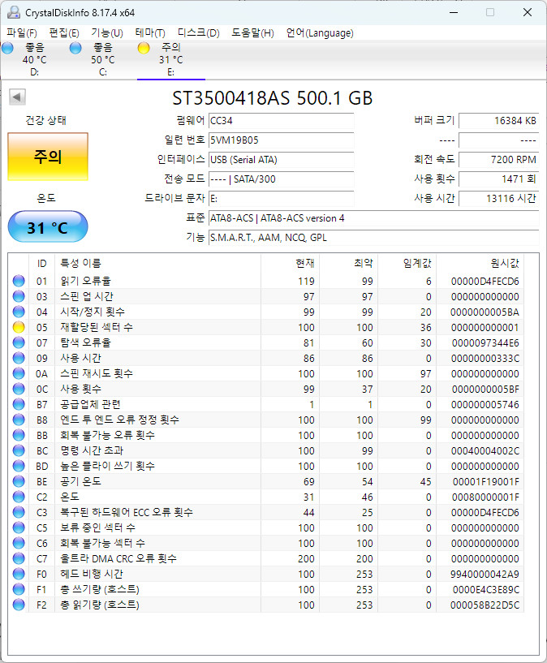547x663 pixels.
Task: Click the blue status icon for F0 헤드 비행 시간
Action: [19, 574]
